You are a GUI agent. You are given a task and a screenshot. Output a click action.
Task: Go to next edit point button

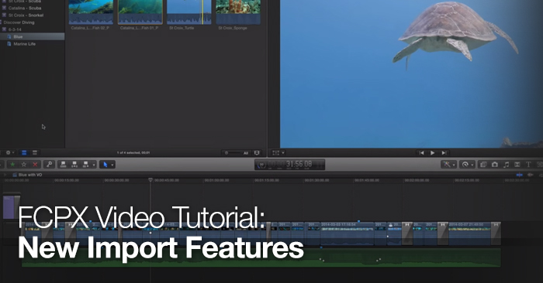pos(444,153)
